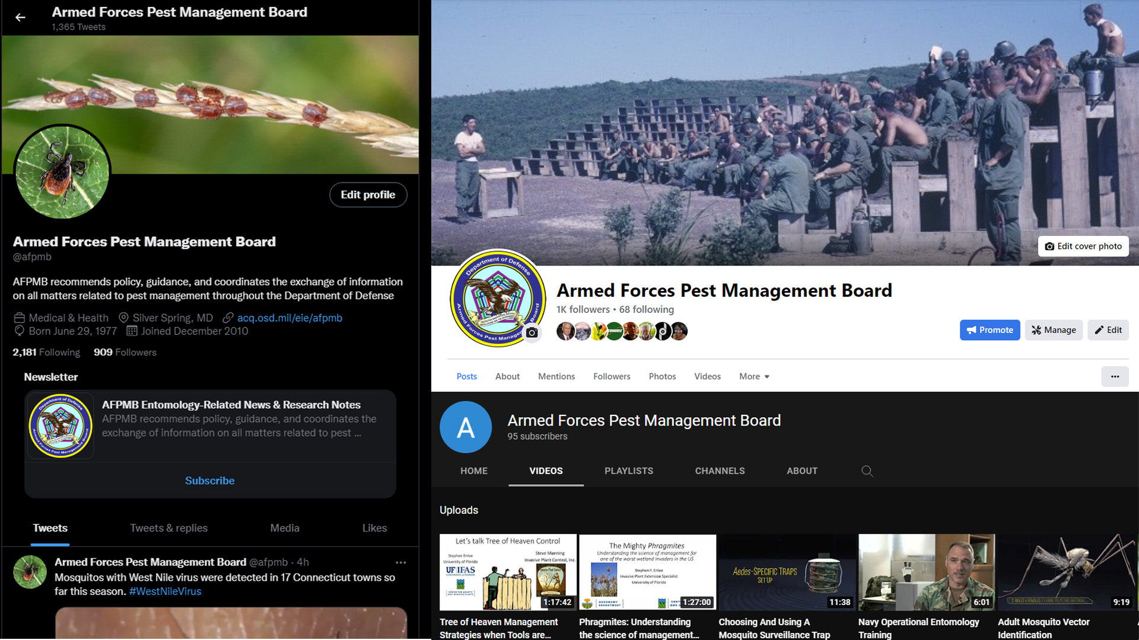
Task: Click Twitter profile tick avatar picture
Action: pos(62,172)
